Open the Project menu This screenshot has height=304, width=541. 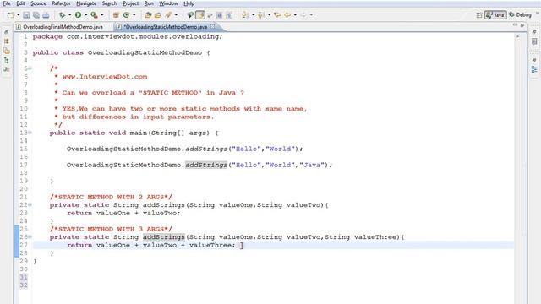131,3
